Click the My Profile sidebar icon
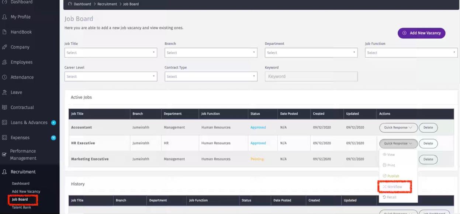 coord(5,17)
